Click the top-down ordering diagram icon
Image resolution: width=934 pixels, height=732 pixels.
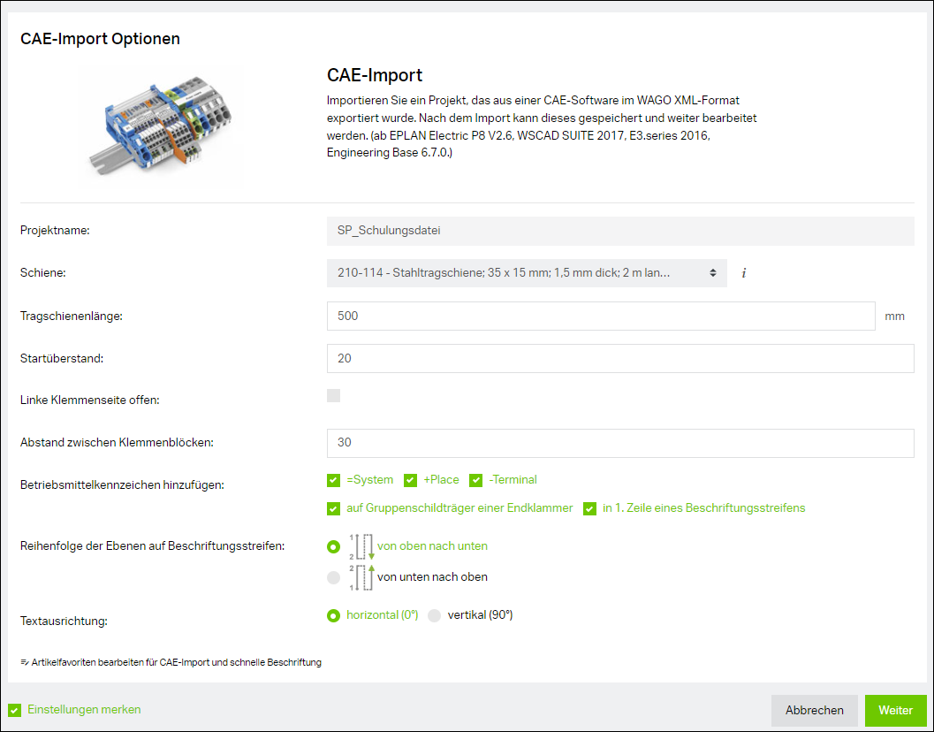(x=364, y=545)
